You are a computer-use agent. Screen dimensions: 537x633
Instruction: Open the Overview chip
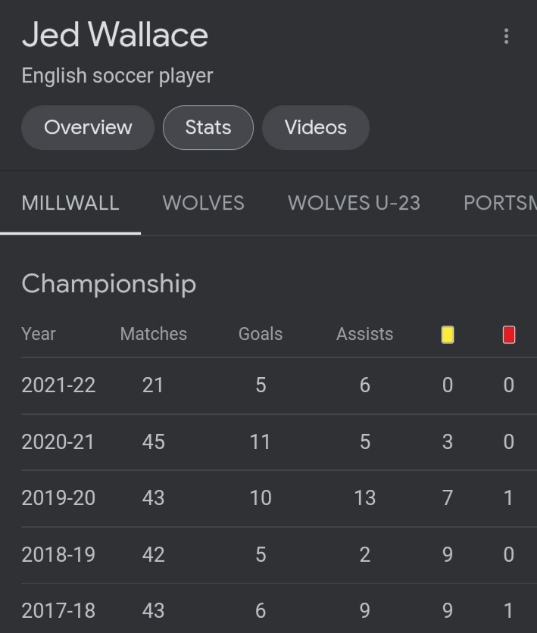point(88,127)
